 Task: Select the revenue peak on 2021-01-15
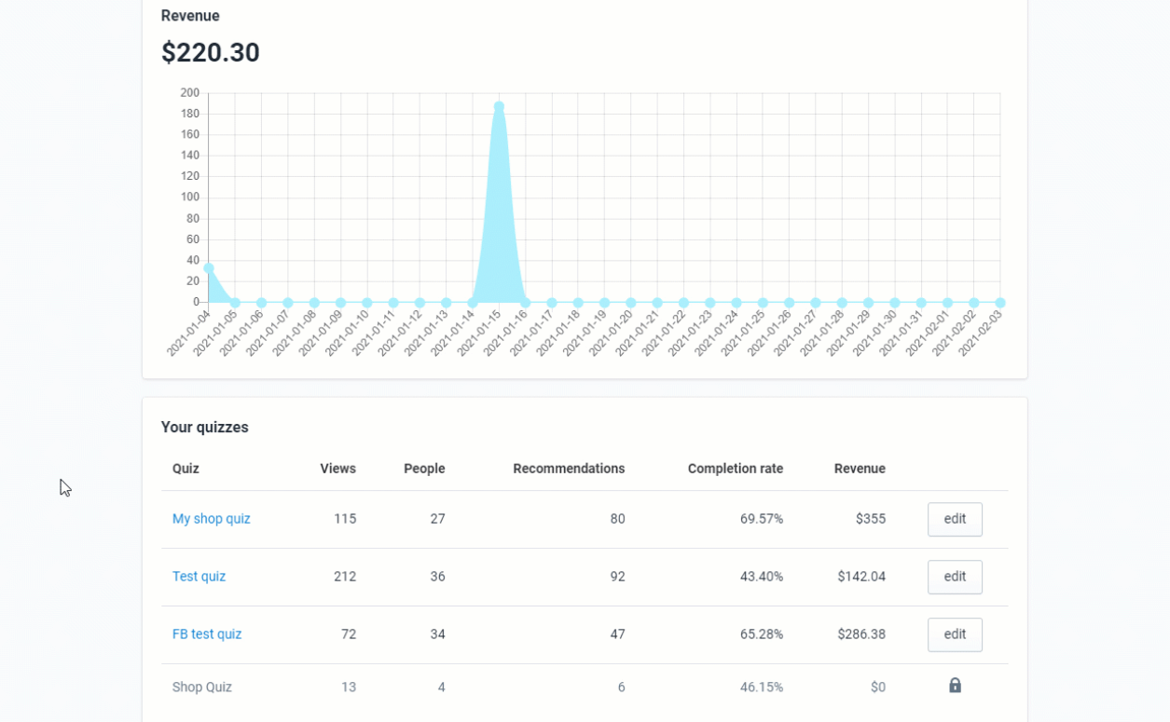[499, 103]
